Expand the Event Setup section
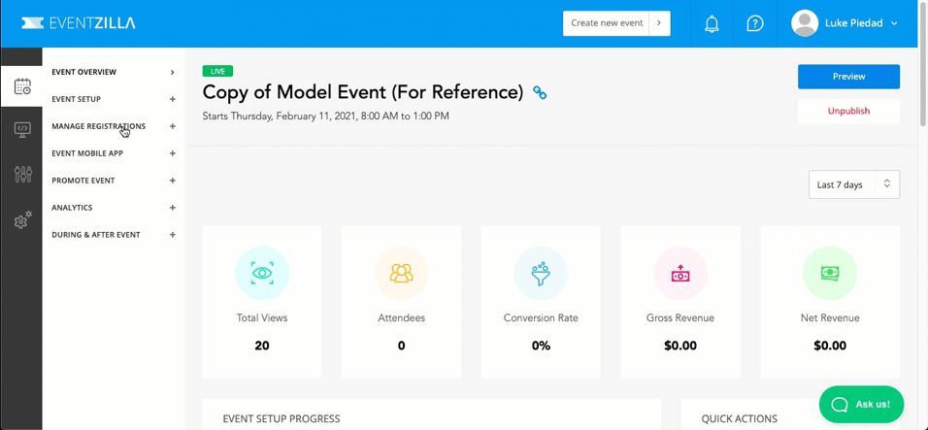 click(172, 99)
